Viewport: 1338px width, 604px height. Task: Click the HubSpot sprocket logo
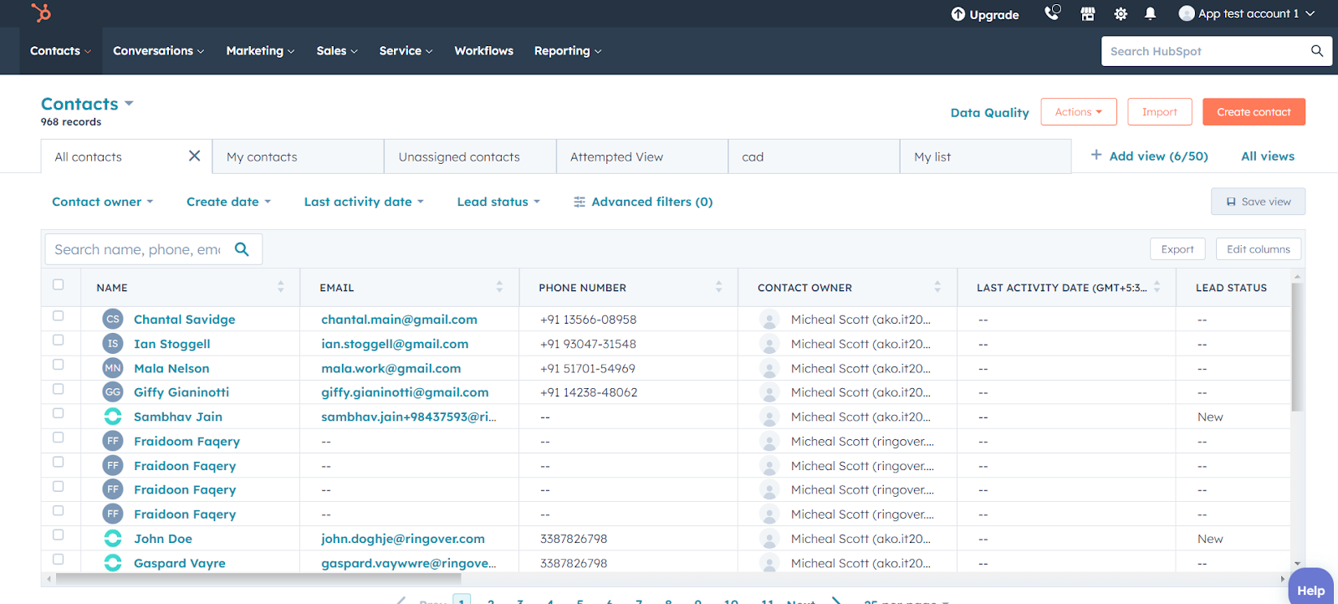pyautogui.click(x=41, y=13)
